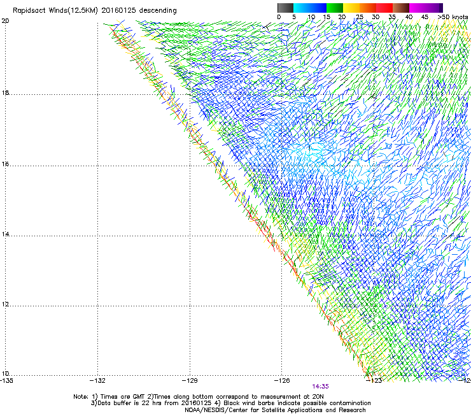Click the longitude label '-123'
Screen dimensions: 471x414
pyautogui.click(x=374, y=381)
